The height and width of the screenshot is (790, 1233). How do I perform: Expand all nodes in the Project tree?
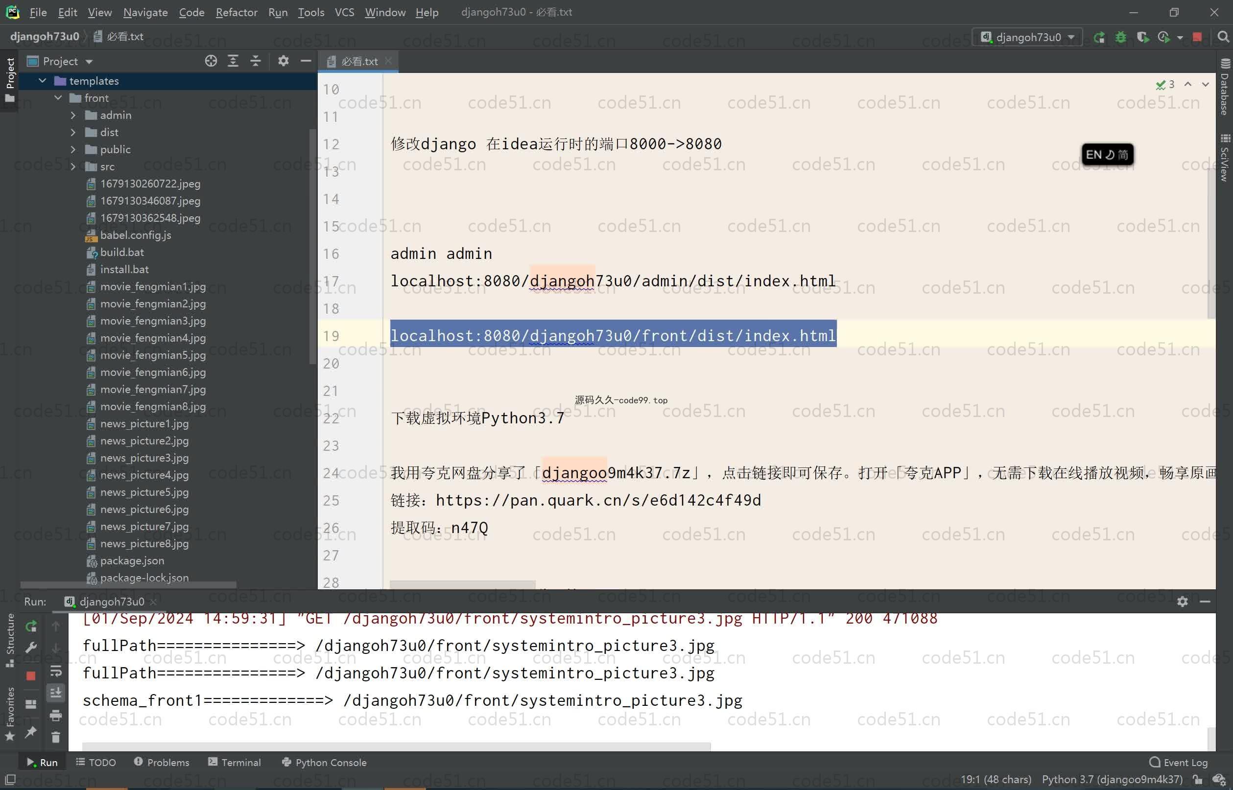[233, 61]
